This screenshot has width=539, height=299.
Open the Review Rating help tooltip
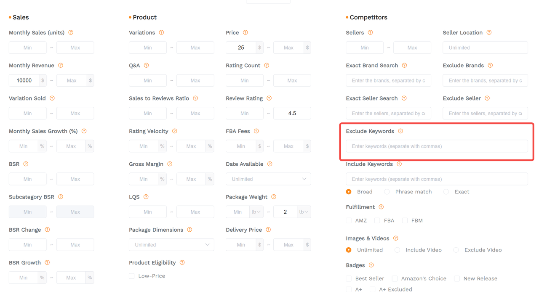tap(269, 98)
